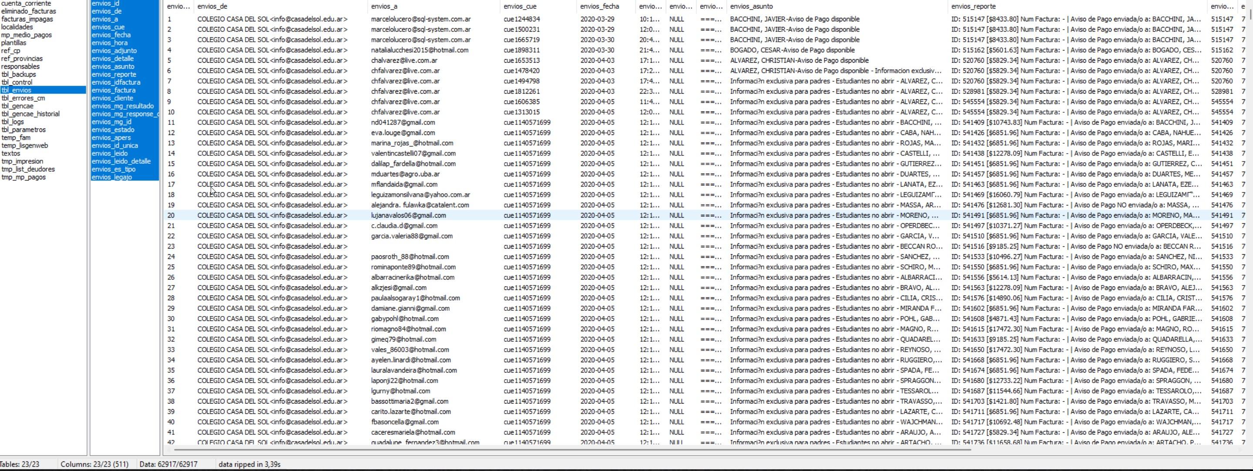Select the tbl_gencae_historial table
Viewport: 1253px width, 471px height.
click(x=30, y=114)
